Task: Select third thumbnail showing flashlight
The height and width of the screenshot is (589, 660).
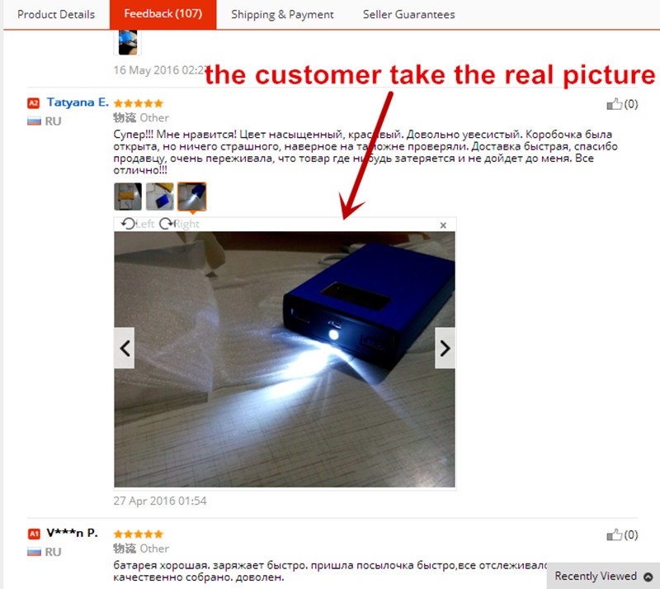Action: pyautogui.click(x=192, y=197)
